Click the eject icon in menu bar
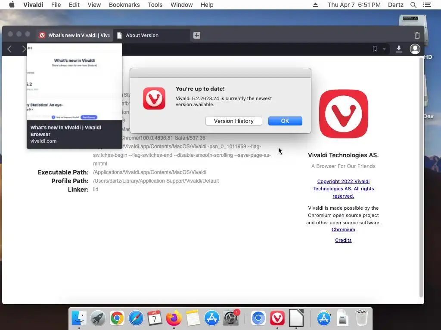Image resolution: width=441 pixels, height=330 pixels. point(315,5)
